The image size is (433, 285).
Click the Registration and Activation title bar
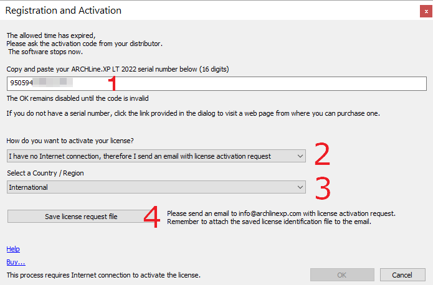(x=187, y=11)
